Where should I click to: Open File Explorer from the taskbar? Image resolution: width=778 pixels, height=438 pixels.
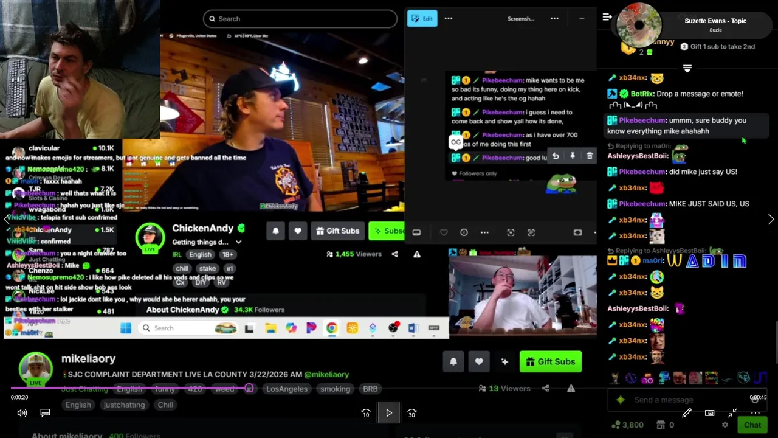pyautogui.click(x=270, y=328)
